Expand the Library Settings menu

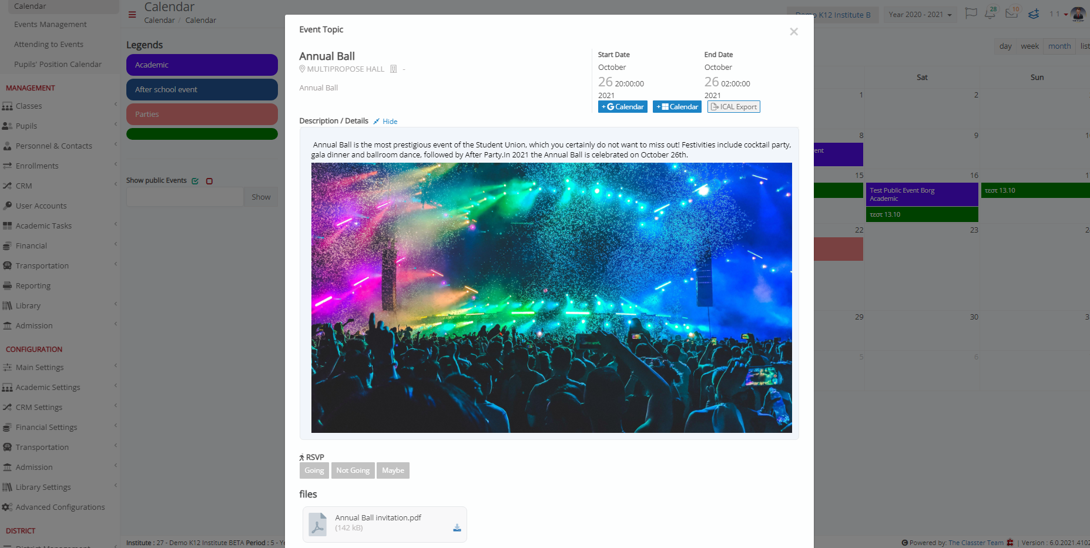[116, 486]
